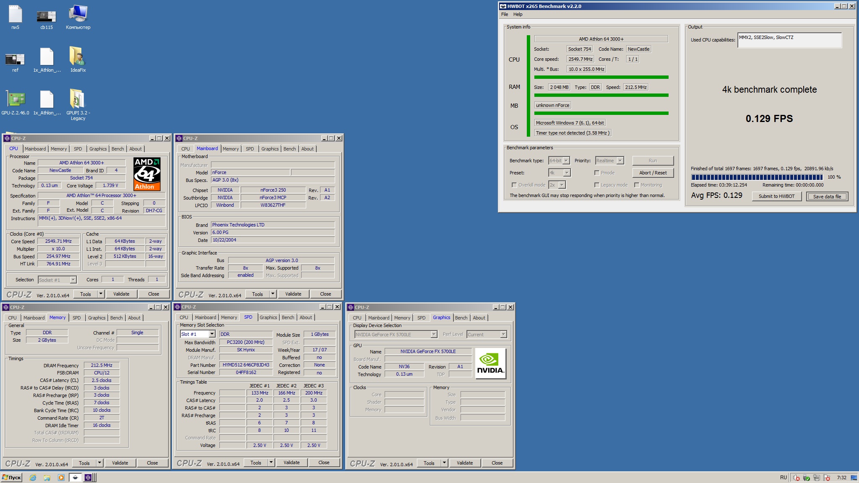This screenshot has width=859, height=483.
Task: Open the Action Center flag tray icon
Action: pyautogui.click(x=827, y=478)
